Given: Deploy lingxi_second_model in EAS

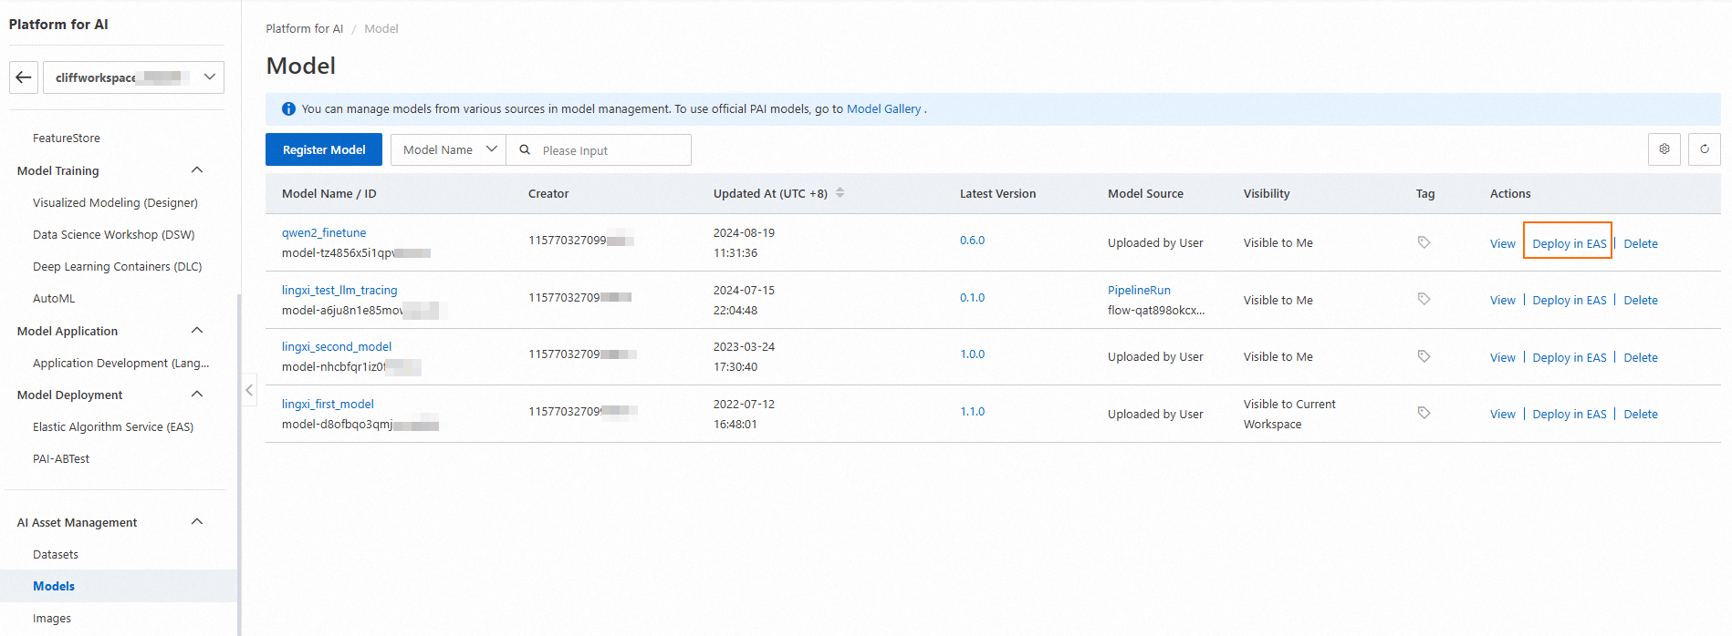Looking at the screenshot, I should tap(1569, 357).
